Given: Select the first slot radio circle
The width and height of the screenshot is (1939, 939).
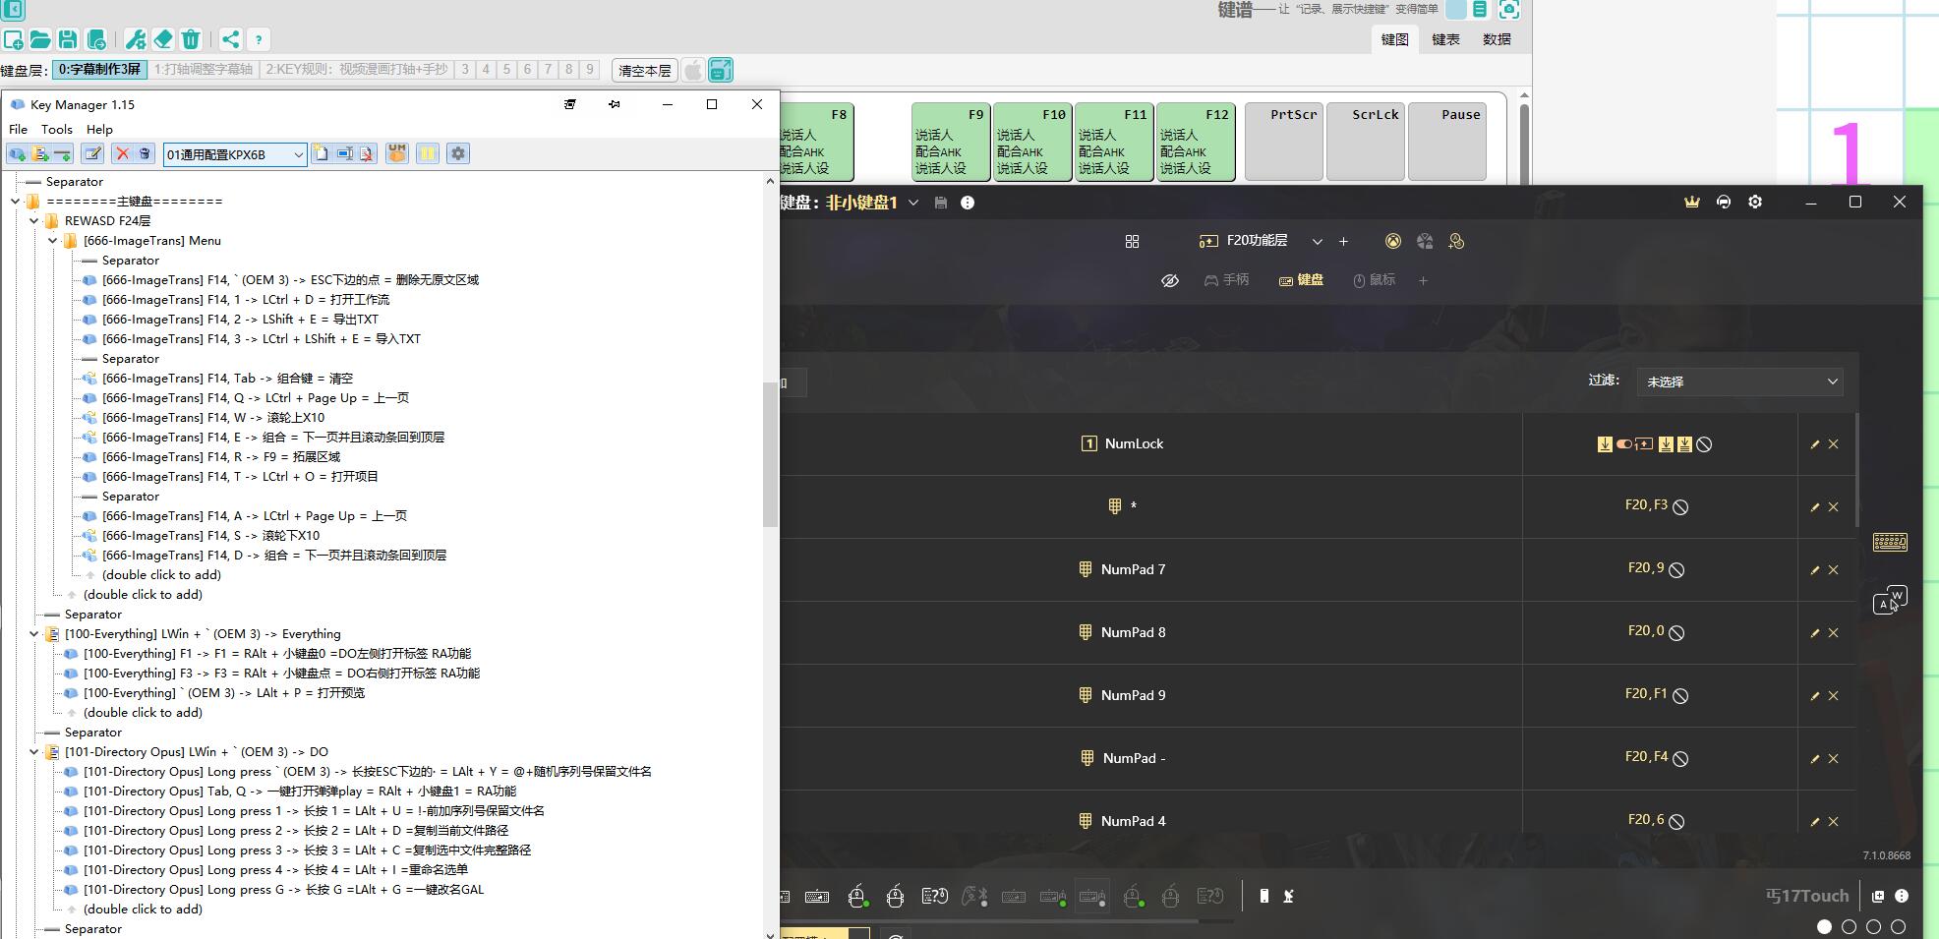Looking at the screenshot, I should pyautogui.click(x=1824, y=926).
